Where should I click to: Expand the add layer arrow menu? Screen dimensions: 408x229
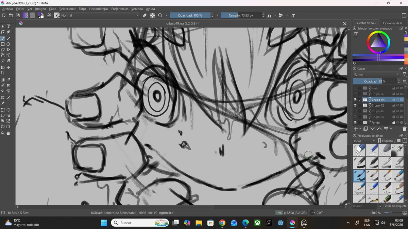[360, 129]
